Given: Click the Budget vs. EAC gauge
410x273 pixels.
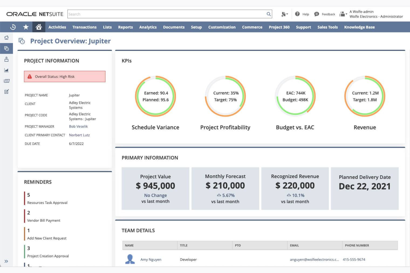Looking at the screenshot, I should (295, 96).
